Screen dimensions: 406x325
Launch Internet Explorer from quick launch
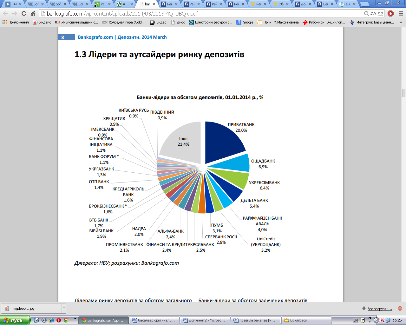click(x=51, y=320)
